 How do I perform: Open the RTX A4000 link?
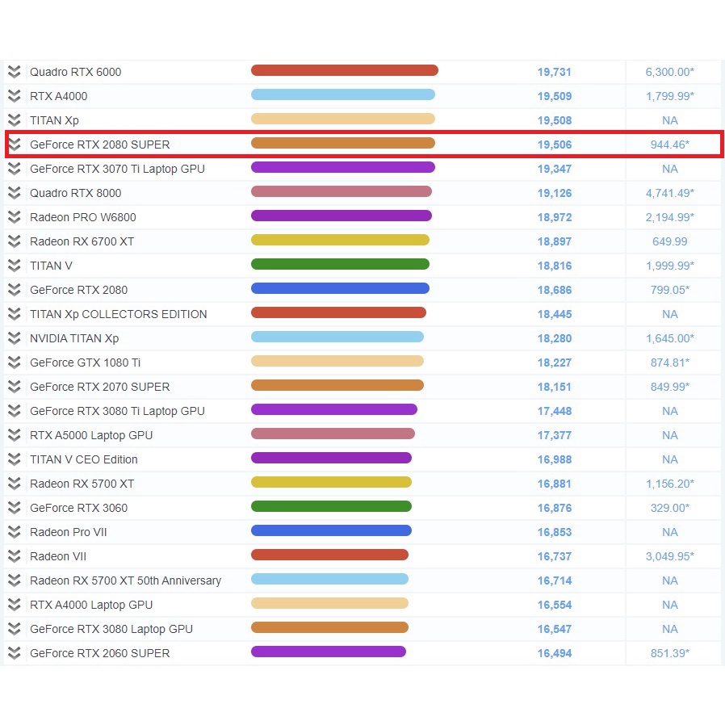[x=59, y=96]
